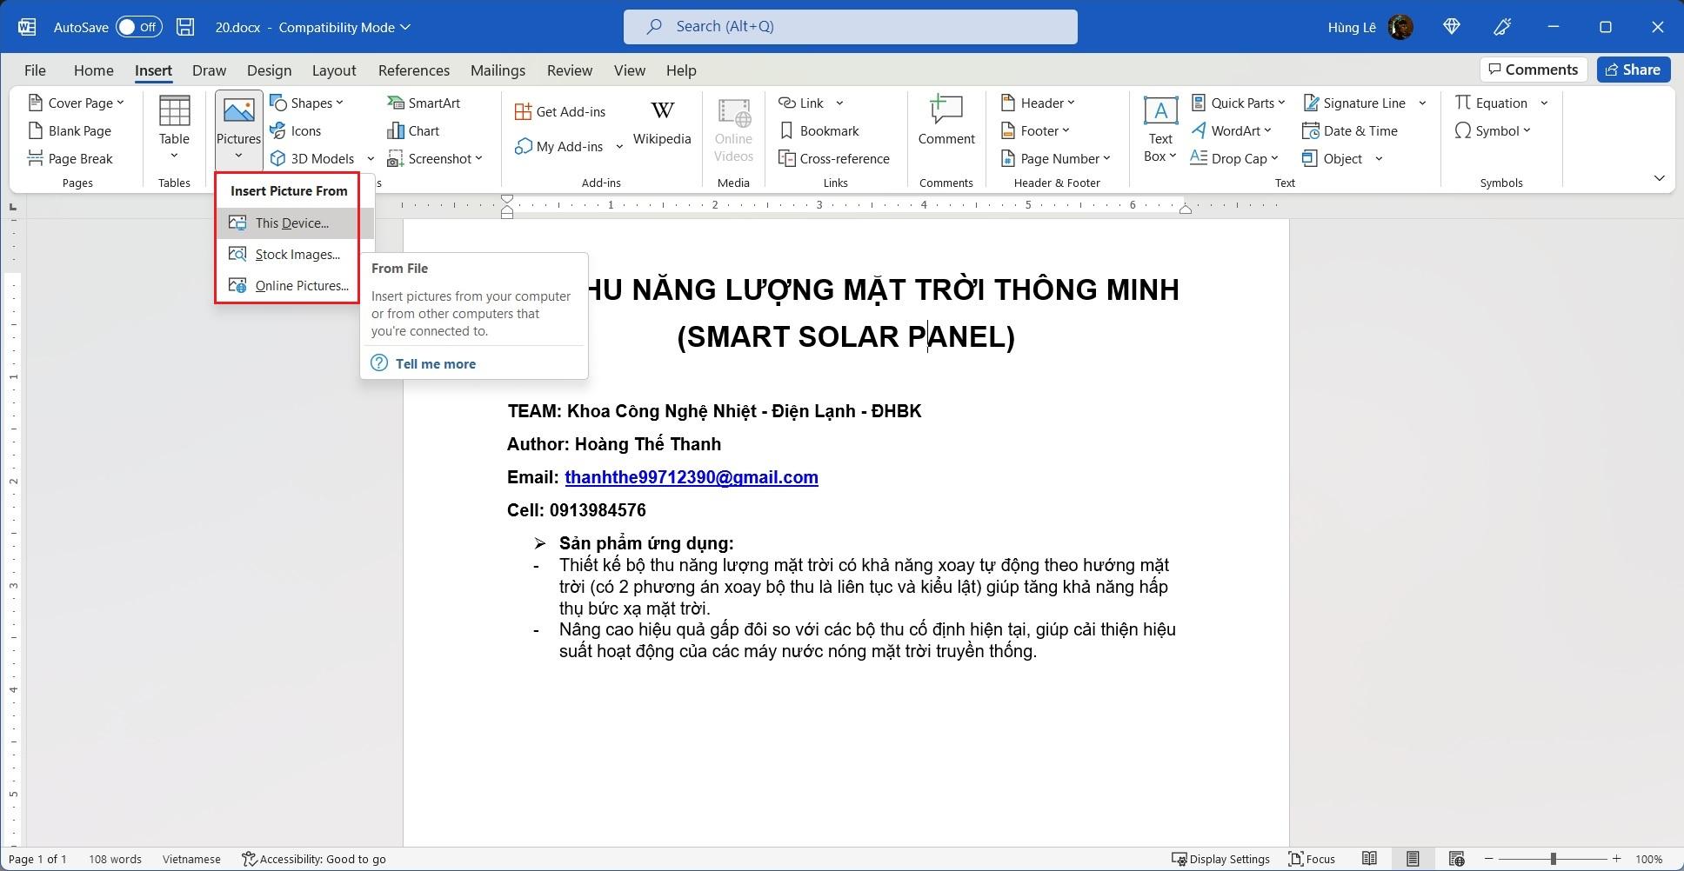This screenshot has width=1684, height=871.
Task: Open the Compatibility Mode dropdown
Action: pyautogui.click(x=404, y=27)
